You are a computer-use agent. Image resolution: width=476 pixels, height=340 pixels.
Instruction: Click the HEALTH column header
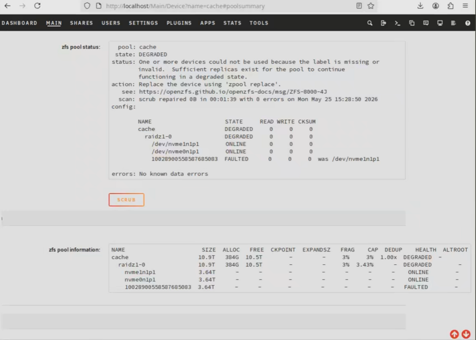426,250
